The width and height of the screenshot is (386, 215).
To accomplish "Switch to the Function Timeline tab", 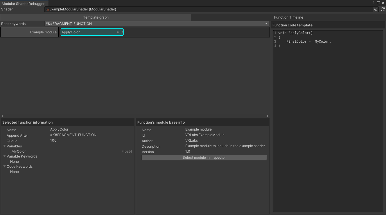I will tap(288, 17).
